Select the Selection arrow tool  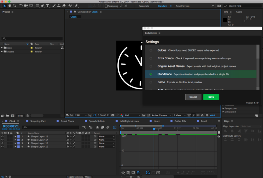click(x=5, y=6)
